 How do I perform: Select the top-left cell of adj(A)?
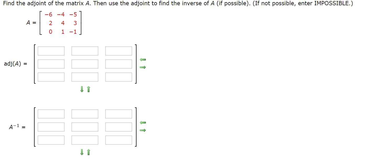[51, 51]
